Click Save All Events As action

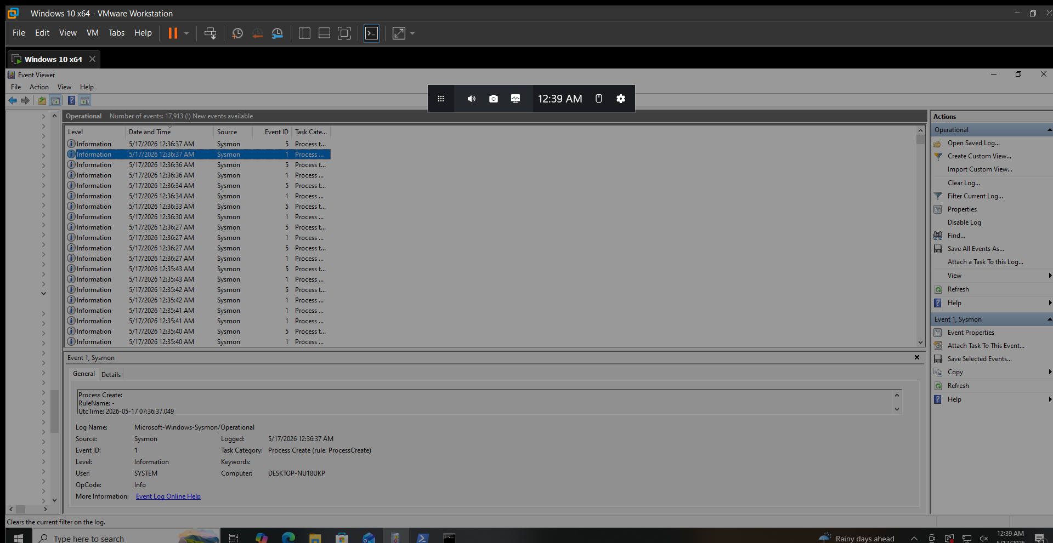tap(976, 249)
